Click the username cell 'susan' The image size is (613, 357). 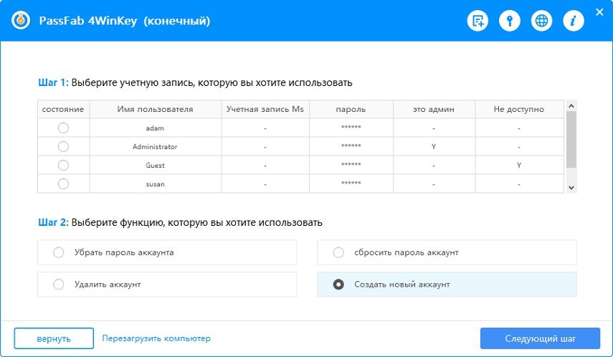point(155,184)
